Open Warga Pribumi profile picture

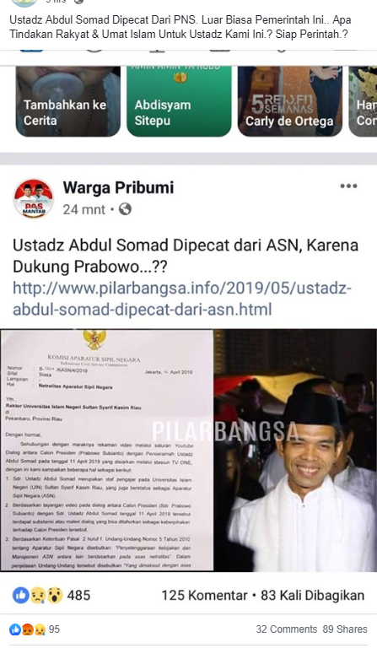(x=34, y=198)
